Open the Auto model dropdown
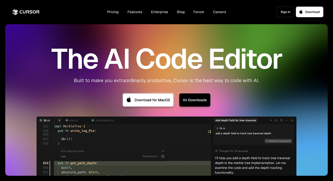 64,157
